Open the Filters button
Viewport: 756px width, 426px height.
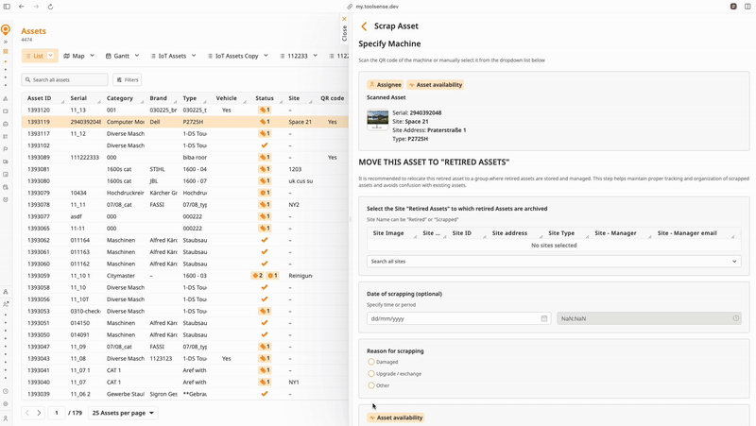coord(127,80)
